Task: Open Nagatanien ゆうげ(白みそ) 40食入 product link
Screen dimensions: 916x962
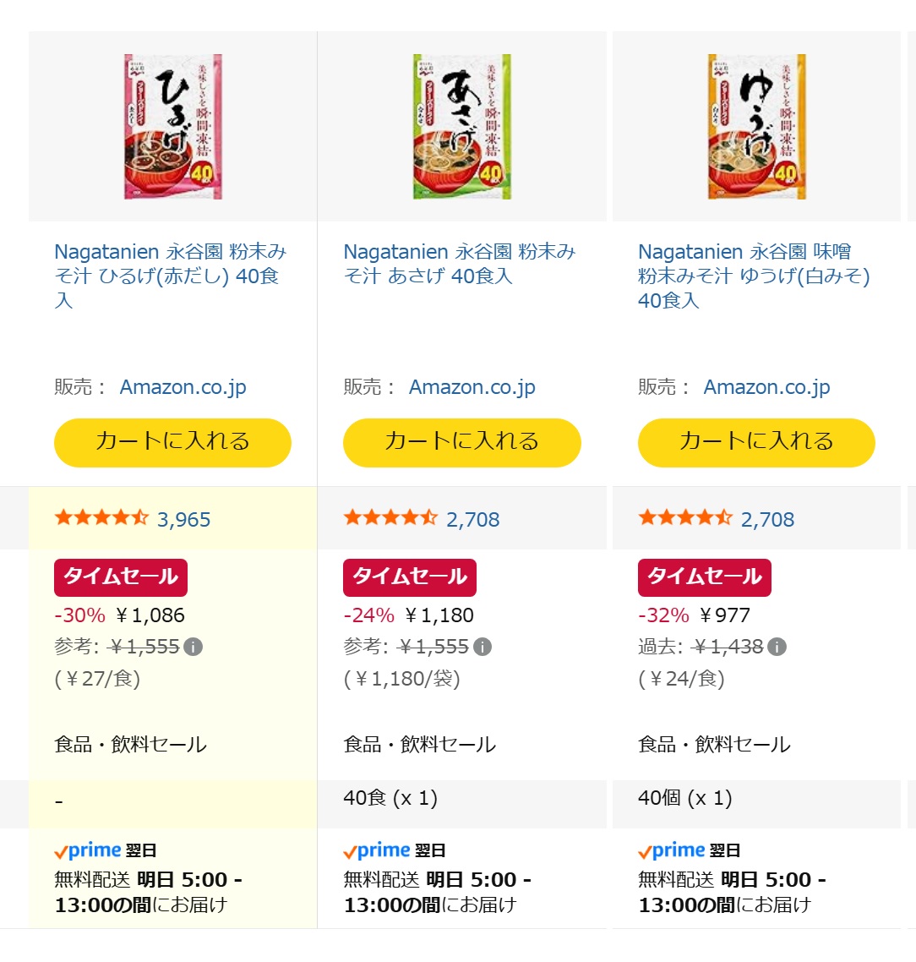Action: pyautogui.click(x=753, y=276)
